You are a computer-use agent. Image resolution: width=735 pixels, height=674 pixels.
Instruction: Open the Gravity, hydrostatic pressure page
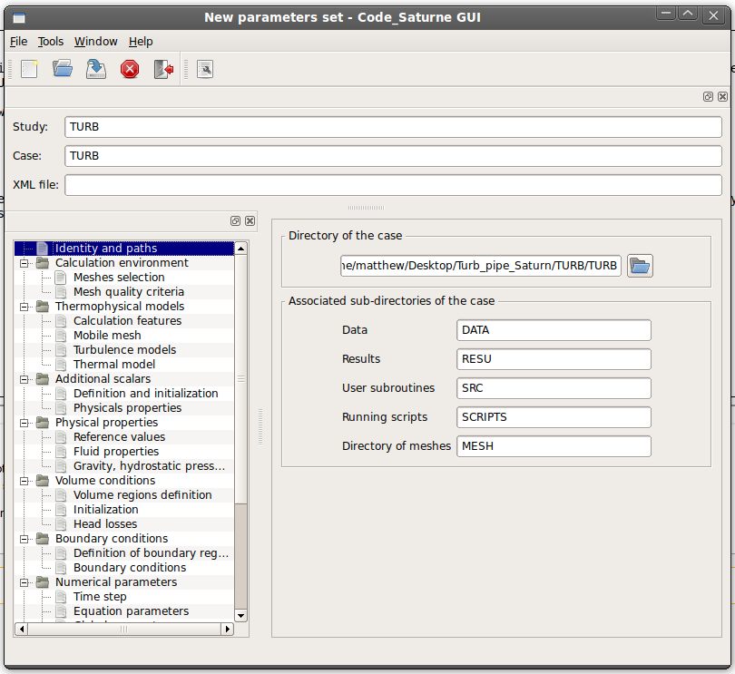(x=150, y=466)
